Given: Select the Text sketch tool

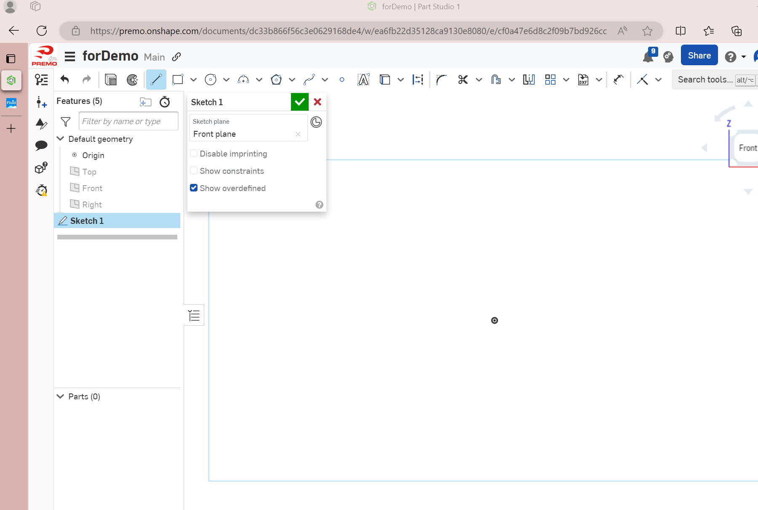Looking at the screenshot, I should pos(363,80).
